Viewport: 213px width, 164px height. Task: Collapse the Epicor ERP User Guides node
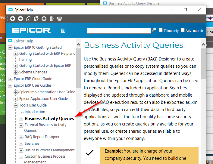pos(10,86)
